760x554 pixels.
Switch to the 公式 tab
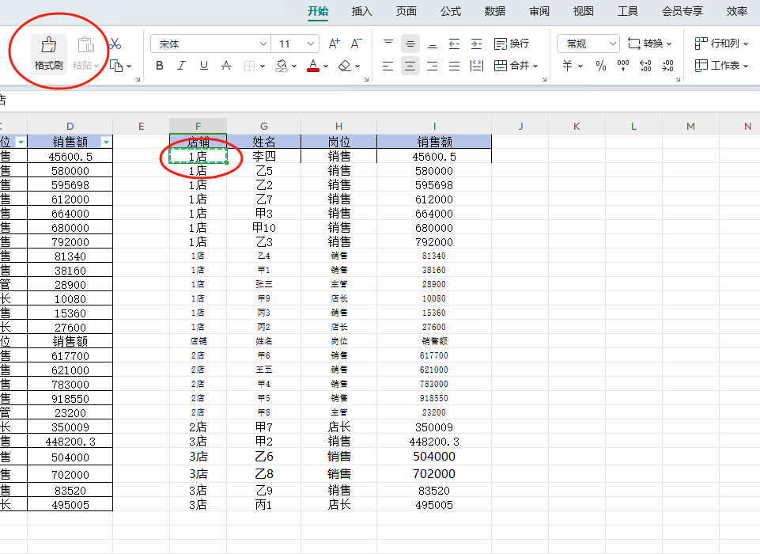[451, 11]
